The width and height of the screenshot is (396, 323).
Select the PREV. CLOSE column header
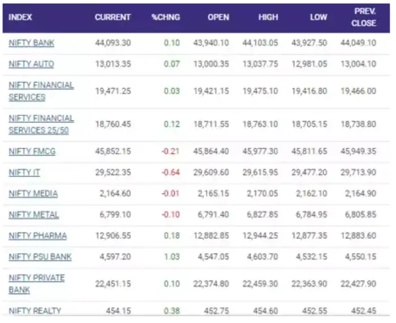(x=363, y=17)
